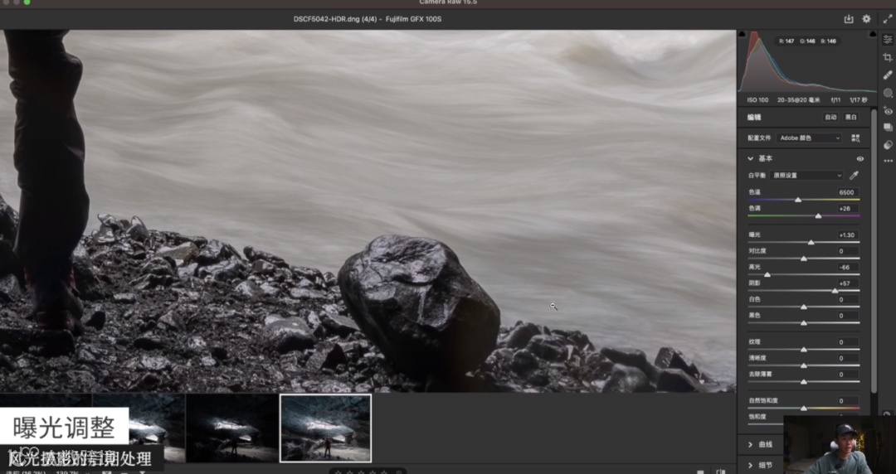This screenshot has height=474, width=896.
Task: Select the Crop tool
Action: [888, 57]
